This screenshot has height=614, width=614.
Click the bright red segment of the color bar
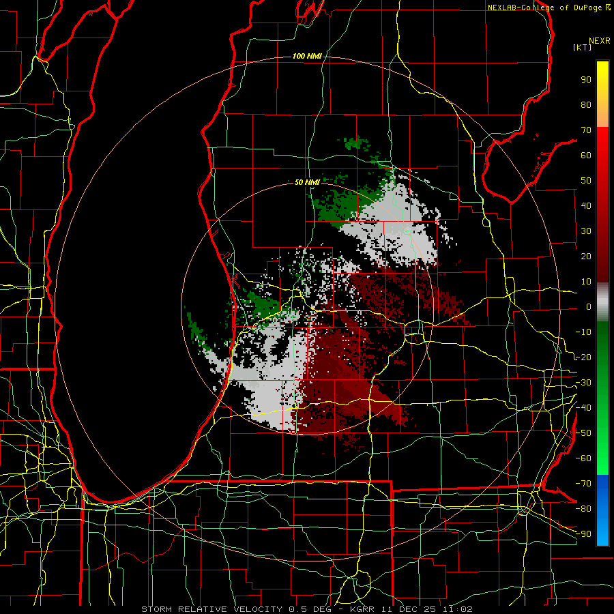tap(602, 145)
